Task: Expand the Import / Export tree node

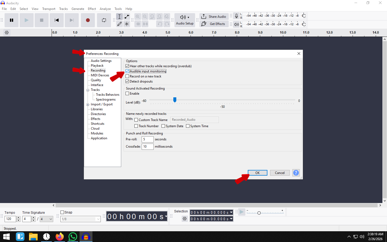Action: point(88,105)
